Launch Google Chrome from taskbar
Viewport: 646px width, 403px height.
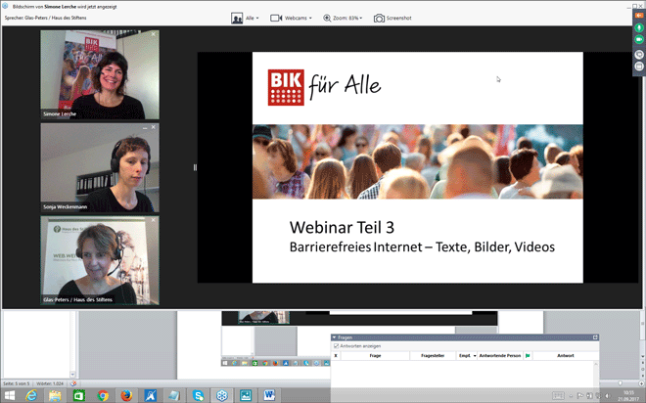(x=103, y=395)
